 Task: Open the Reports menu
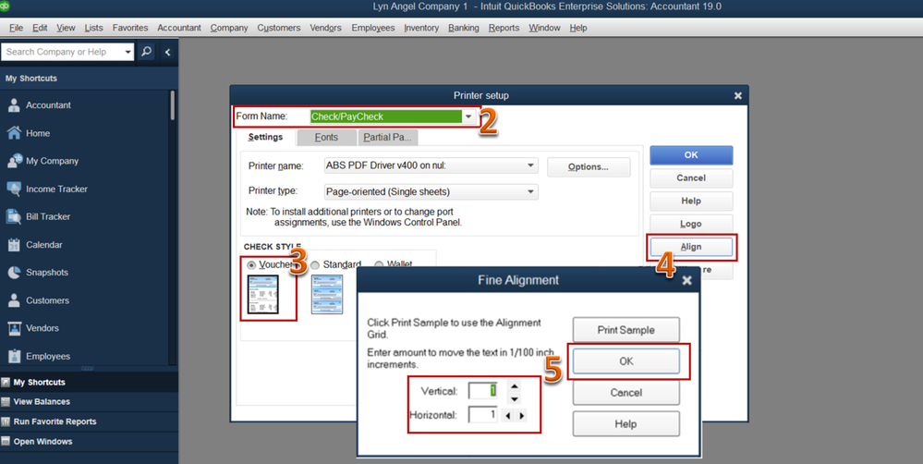(x=504, y=28)
